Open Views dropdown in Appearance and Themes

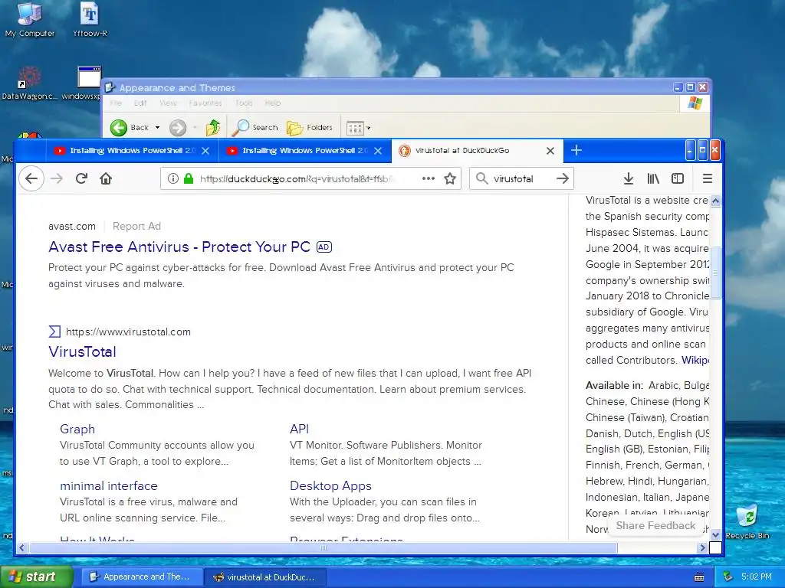pos(359,128)
